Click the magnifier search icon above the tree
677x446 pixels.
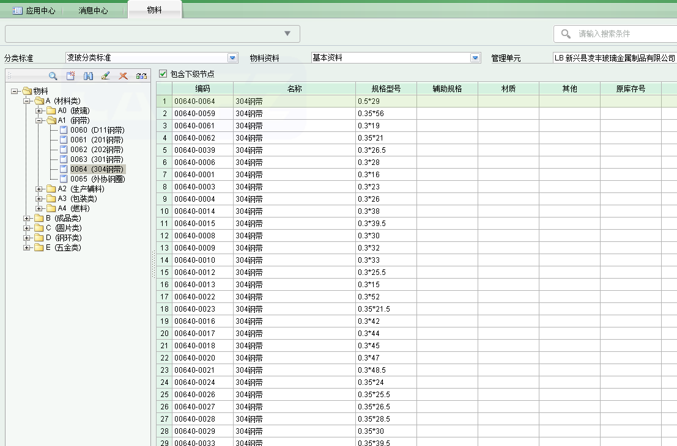coord(53,76)
